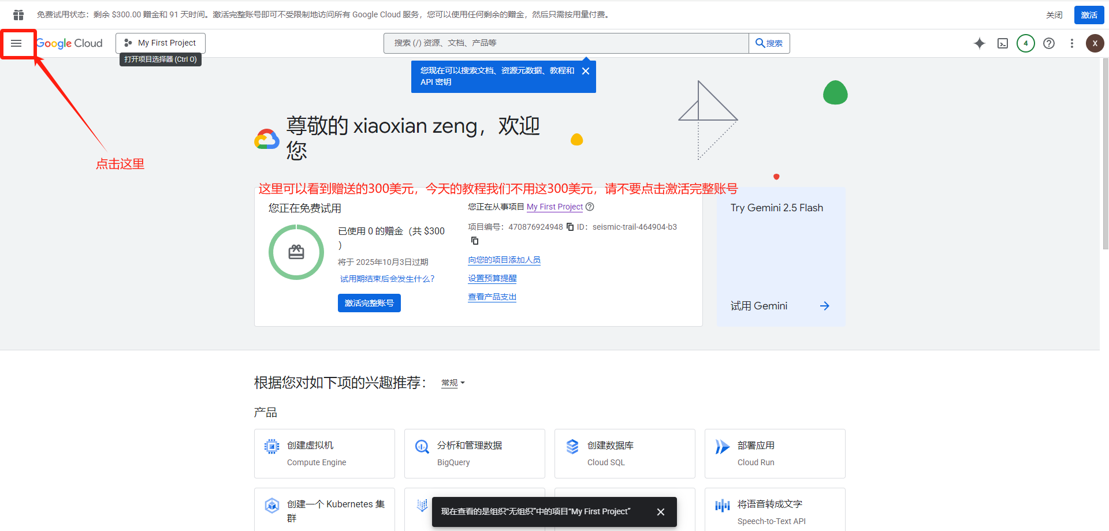Click the search resources input field
Viewport: 1109px width, 531px height.
[x=566, y=43]
